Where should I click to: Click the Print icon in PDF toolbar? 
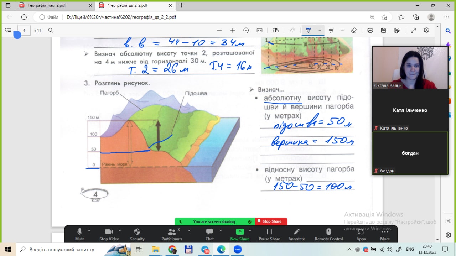point(370,31)
